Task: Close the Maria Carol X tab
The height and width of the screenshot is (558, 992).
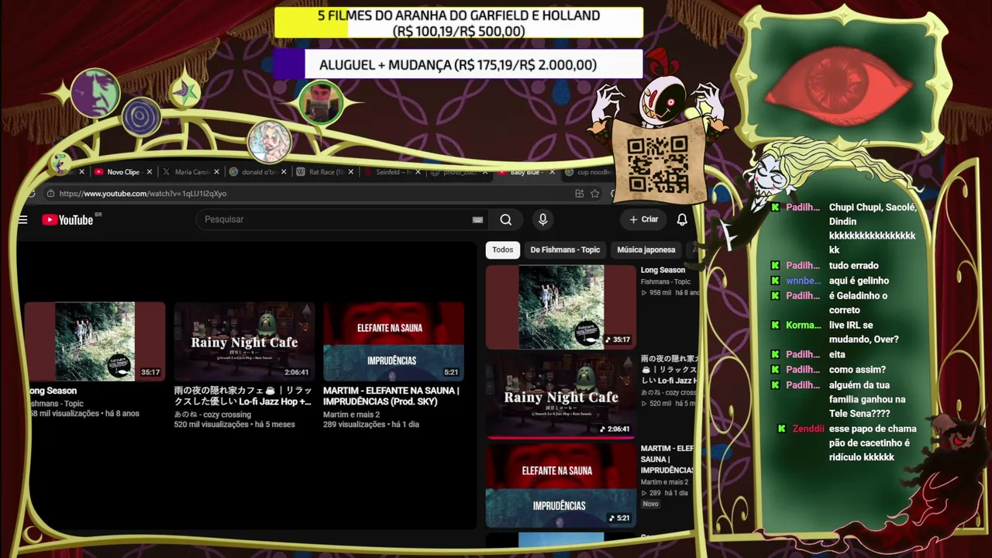Action: point(216,172)
